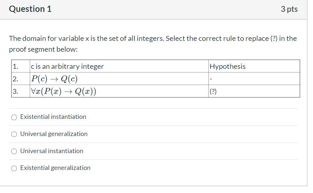
Task: Select the Universal generalization radio button
Action: click(x=14, y=134)
